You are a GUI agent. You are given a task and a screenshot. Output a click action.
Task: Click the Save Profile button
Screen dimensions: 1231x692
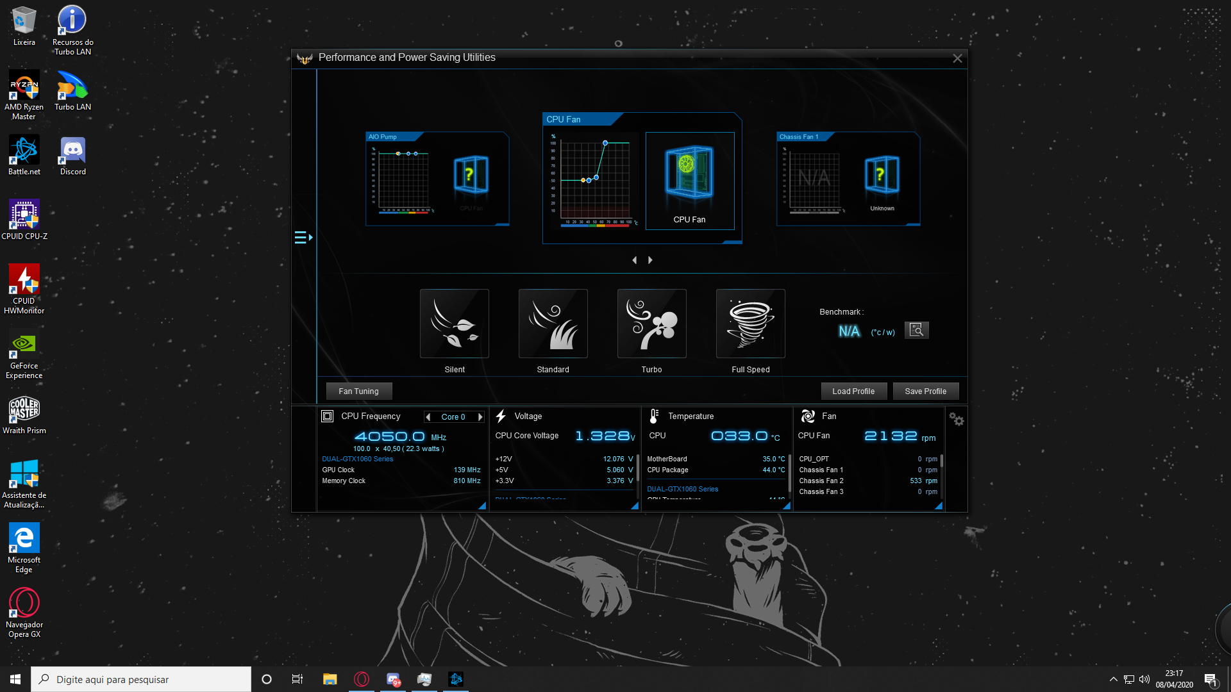point(925,391)
